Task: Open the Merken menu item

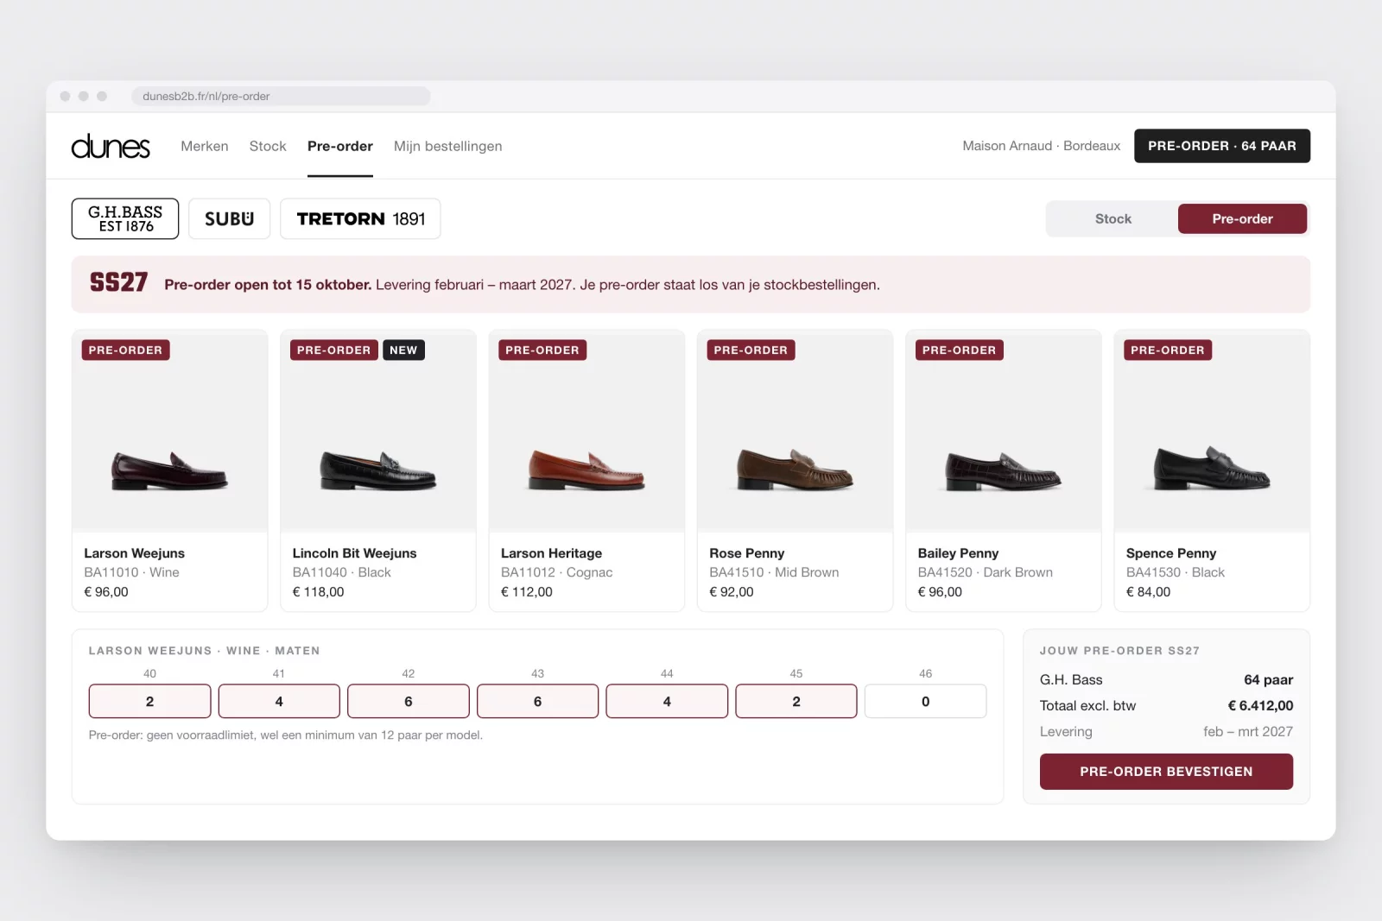Action: tap(205, 146)
